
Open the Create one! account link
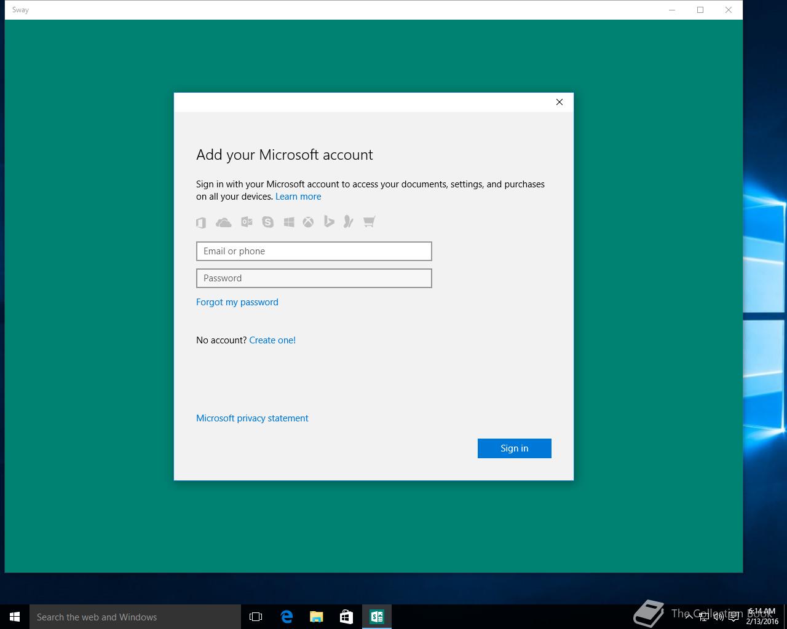(x=272, y=340)
